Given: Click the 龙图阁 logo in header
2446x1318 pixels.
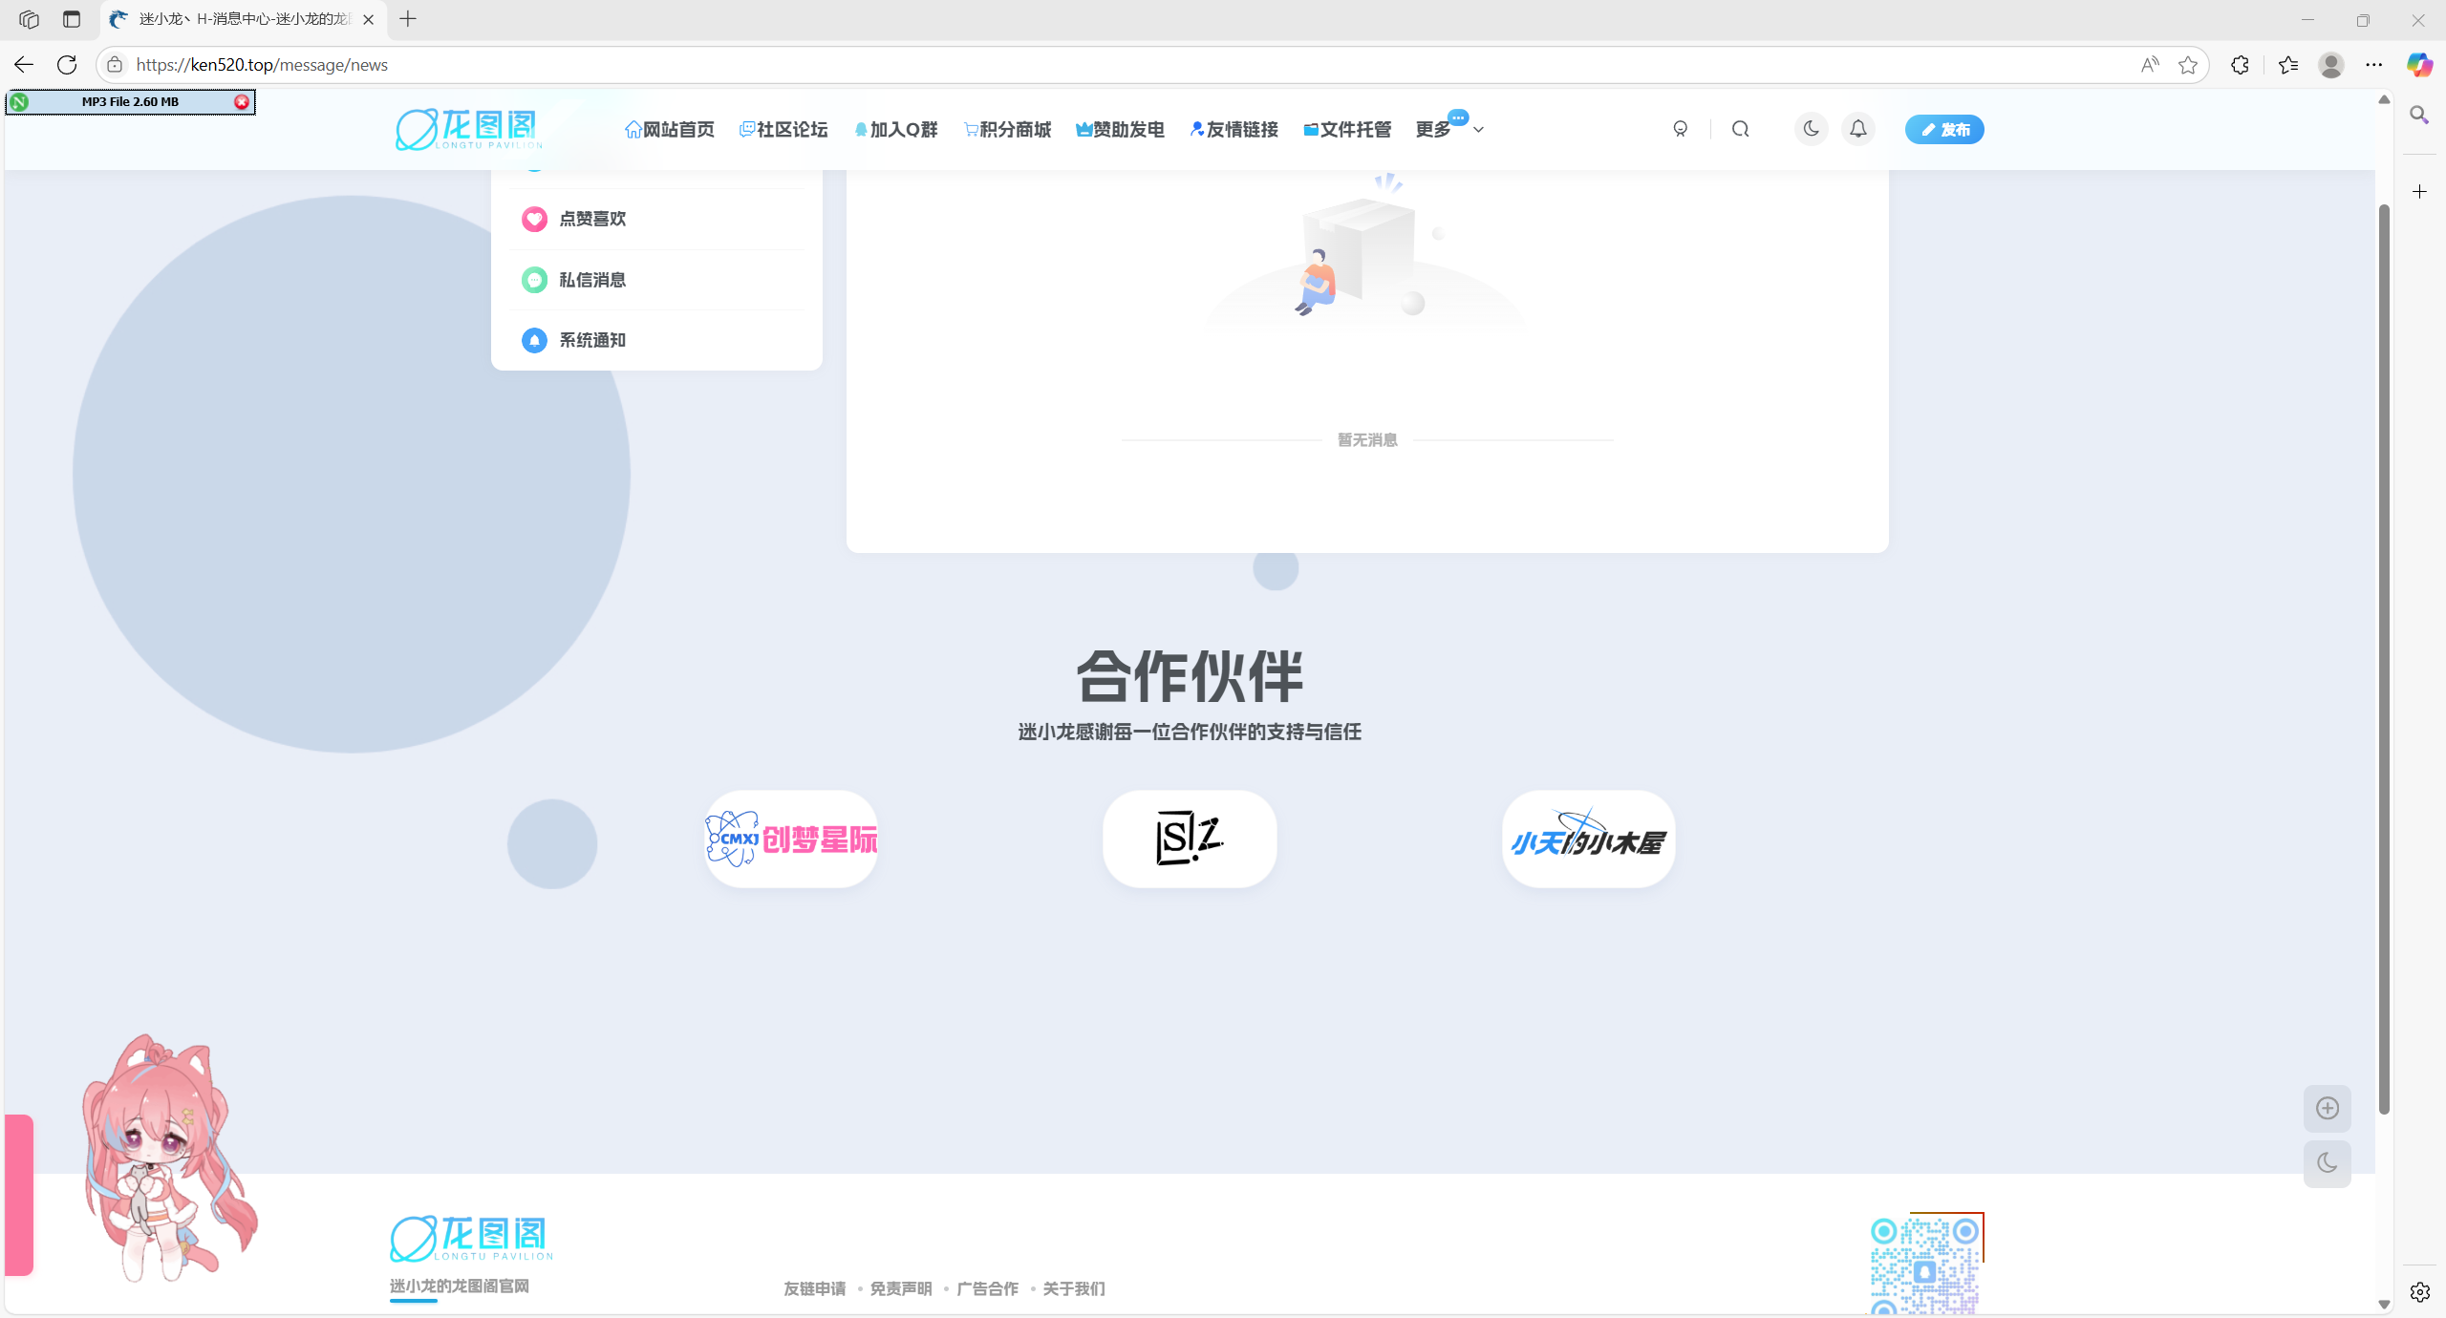Looking at the screenshot, I should click(469, 129).
